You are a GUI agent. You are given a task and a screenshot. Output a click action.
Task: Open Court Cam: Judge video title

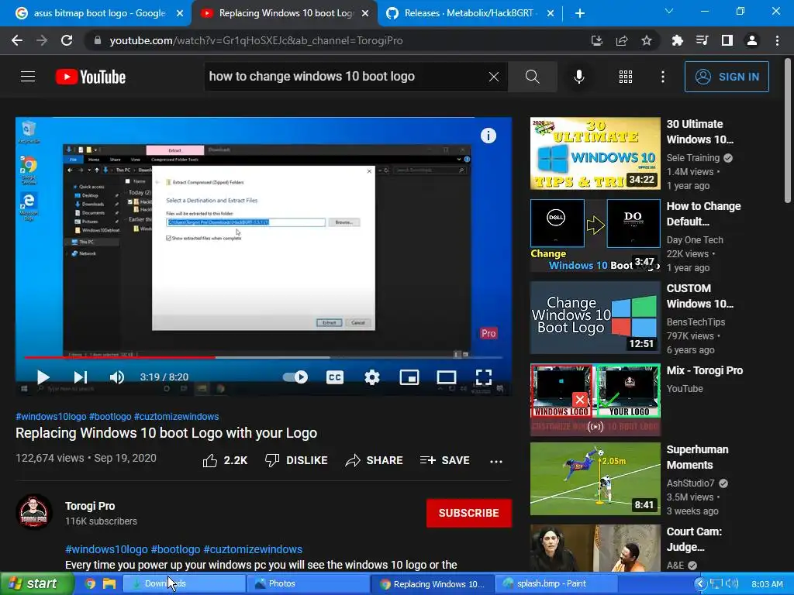point(694,539)
